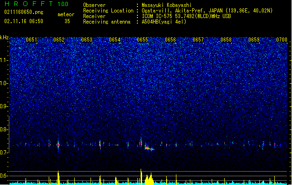The width and height of the screenshot is (292, 185).
Task: Click the 0653 time marker
Action: pos(87,40)
